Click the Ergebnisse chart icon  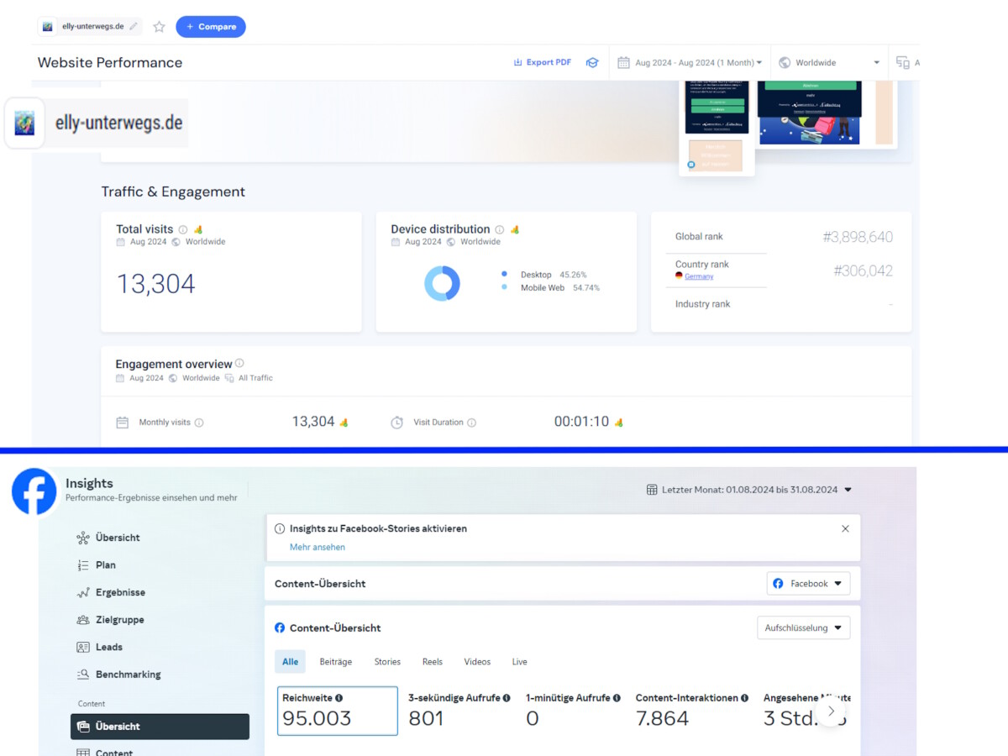[83, 592]
